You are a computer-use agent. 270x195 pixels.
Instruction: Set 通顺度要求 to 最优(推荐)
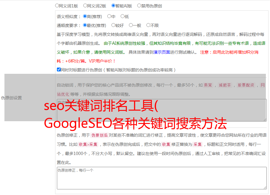tap(85, 25)
